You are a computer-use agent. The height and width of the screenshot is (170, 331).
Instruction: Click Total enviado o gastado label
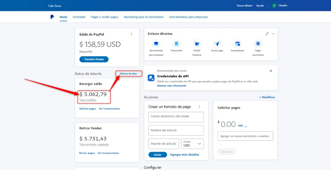[x=94, y=145]
